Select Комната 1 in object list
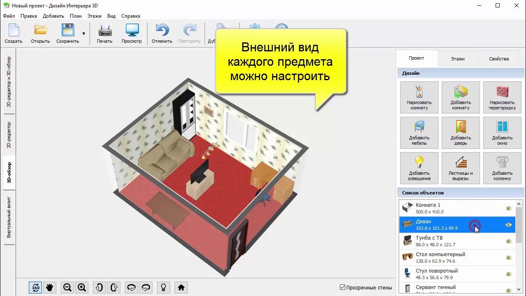 pyautogui.click(x=457, y=208)
